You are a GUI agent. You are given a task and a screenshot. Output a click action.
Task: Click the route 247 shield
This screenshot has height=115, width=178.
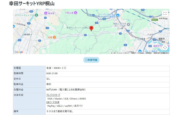pyautogui.click(x=160, y=31)
